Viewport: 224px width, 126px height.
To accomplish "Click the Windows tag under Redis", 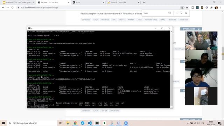I will tap(105, 20).
